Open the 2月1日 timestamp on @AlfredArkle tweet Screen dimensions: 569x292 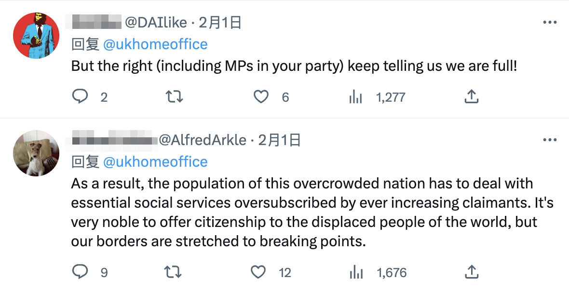click(280, 140)
